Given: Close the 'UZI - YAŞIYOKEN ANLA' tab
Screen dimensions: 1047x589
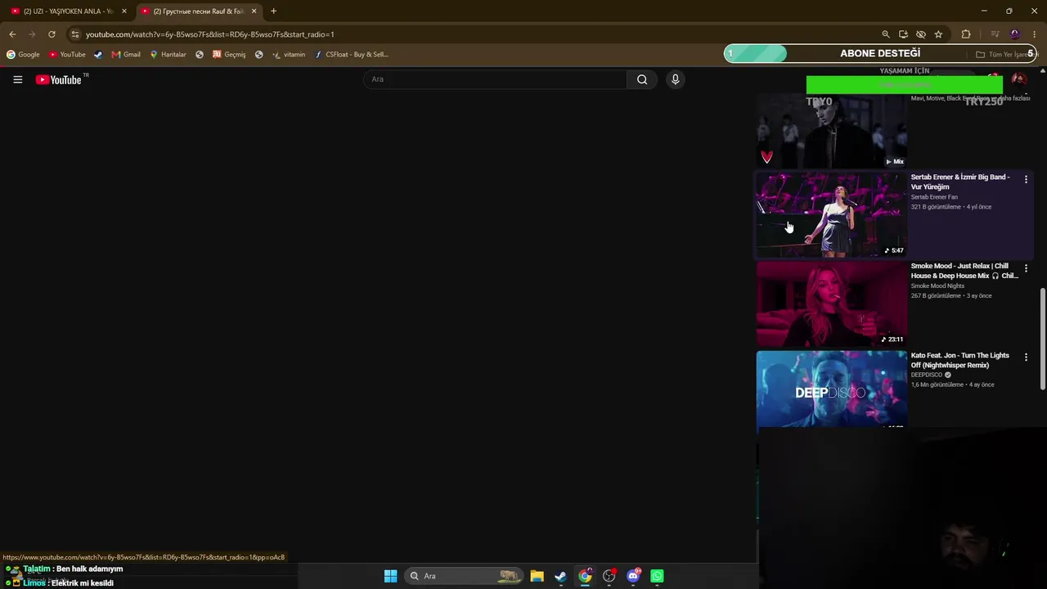Looking at the screenshot, I should pyautogui.click(x=124, y=11).
